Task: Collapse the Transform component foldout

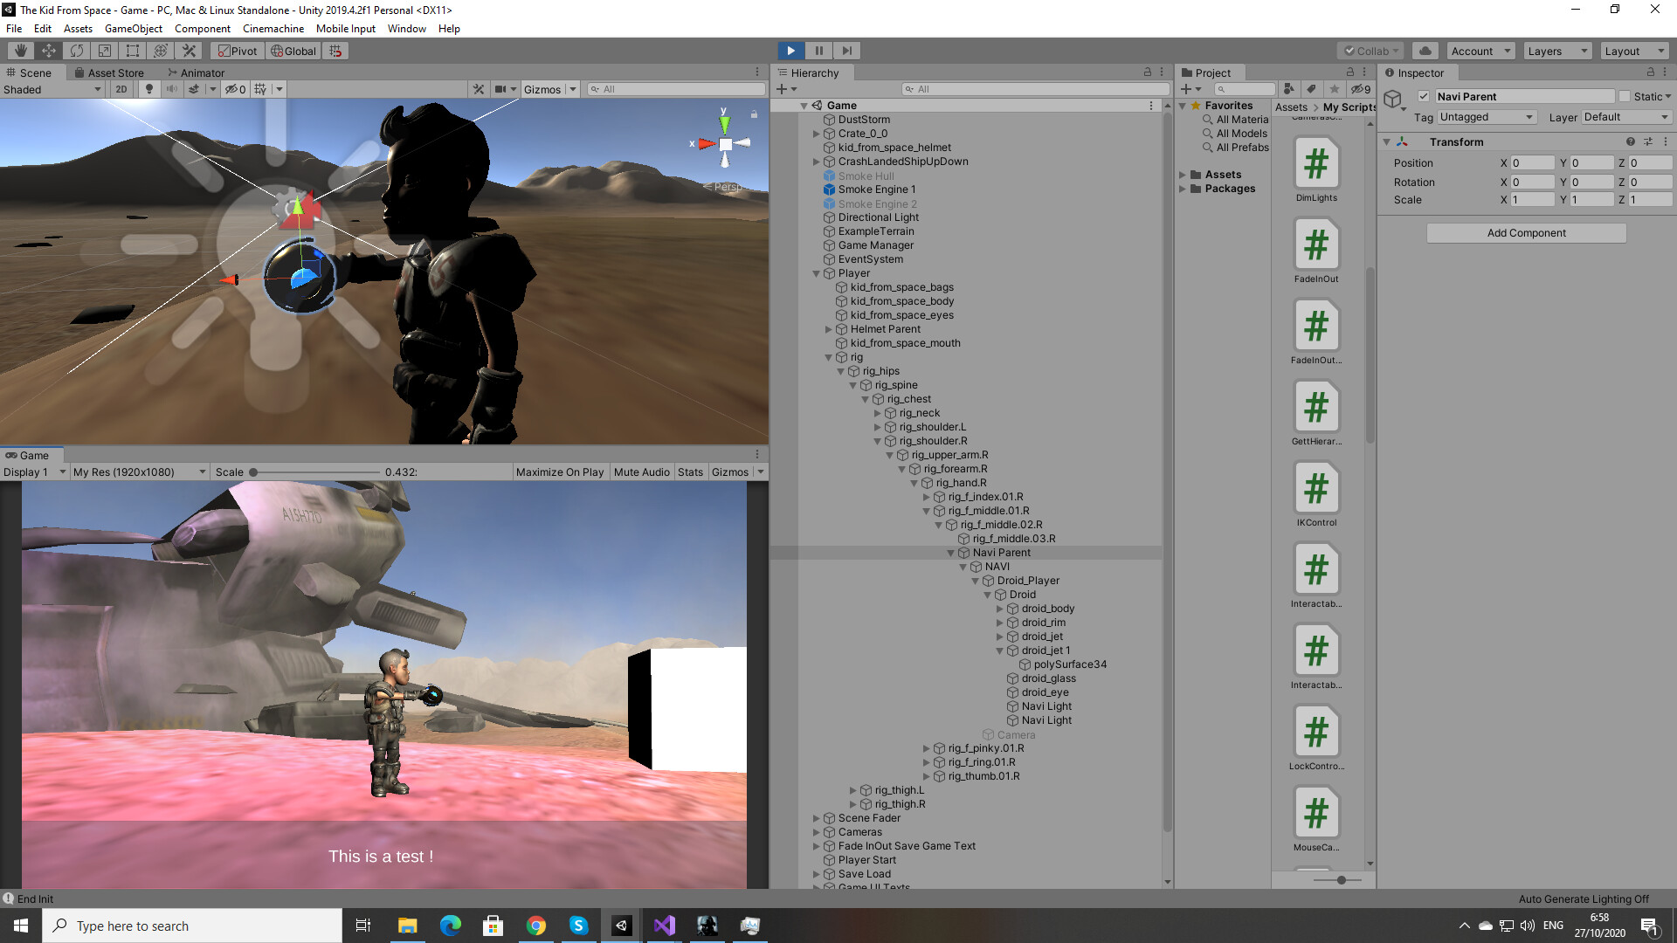Action: (1386, 141)
